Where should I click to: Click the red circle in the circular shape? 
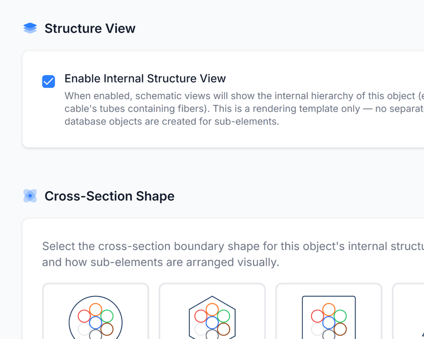[x=84, y=316]
